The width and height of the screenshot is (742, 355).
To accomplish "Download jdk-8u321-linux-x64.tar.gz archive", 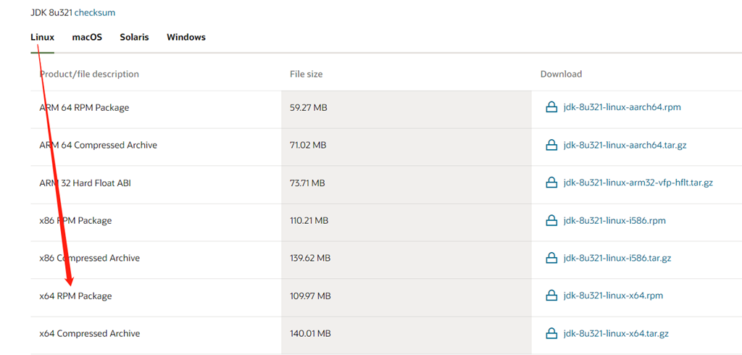I will coord(616,333).
